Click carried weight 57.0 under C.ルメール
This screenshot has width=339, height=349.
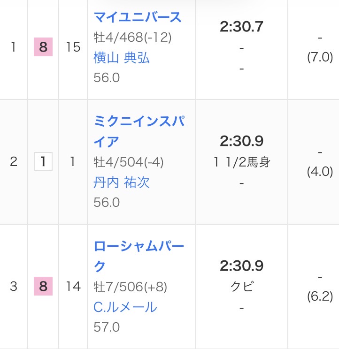coord(107,326)
